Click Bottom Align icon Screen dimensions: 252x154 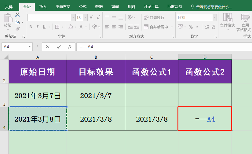click(x=121, y=18)
